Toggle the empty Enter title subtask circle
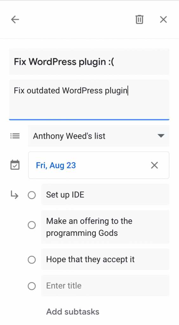179x325 pixels. click(x=32, y=286)
